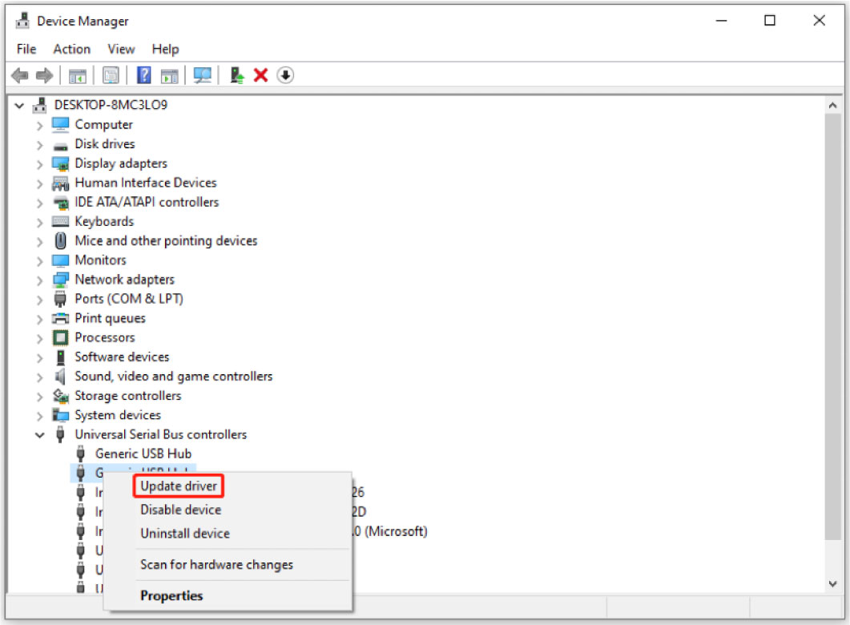Toggle the console tree pane icon
Image resolution: width=850 pixels, height=625 pixels.
77,75
